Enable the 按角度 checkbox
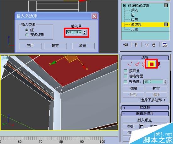The width and height of the screenshot is (173, 144). 126,82
